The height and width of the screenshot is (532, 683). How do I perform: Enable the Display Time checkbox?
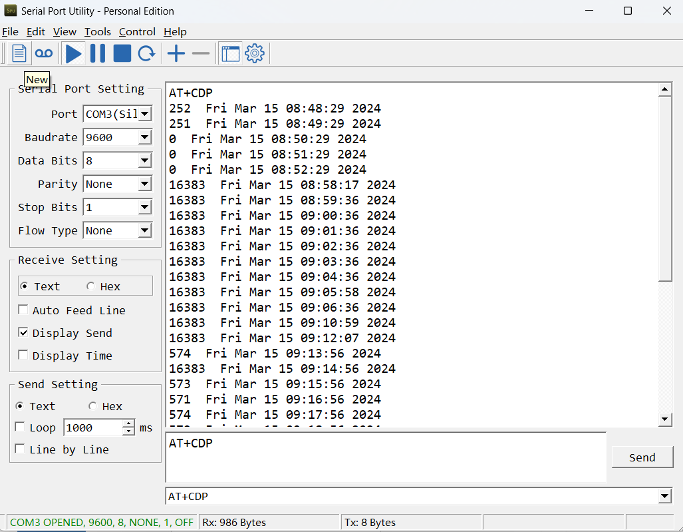pyautogui.click(x=23, y=355)
